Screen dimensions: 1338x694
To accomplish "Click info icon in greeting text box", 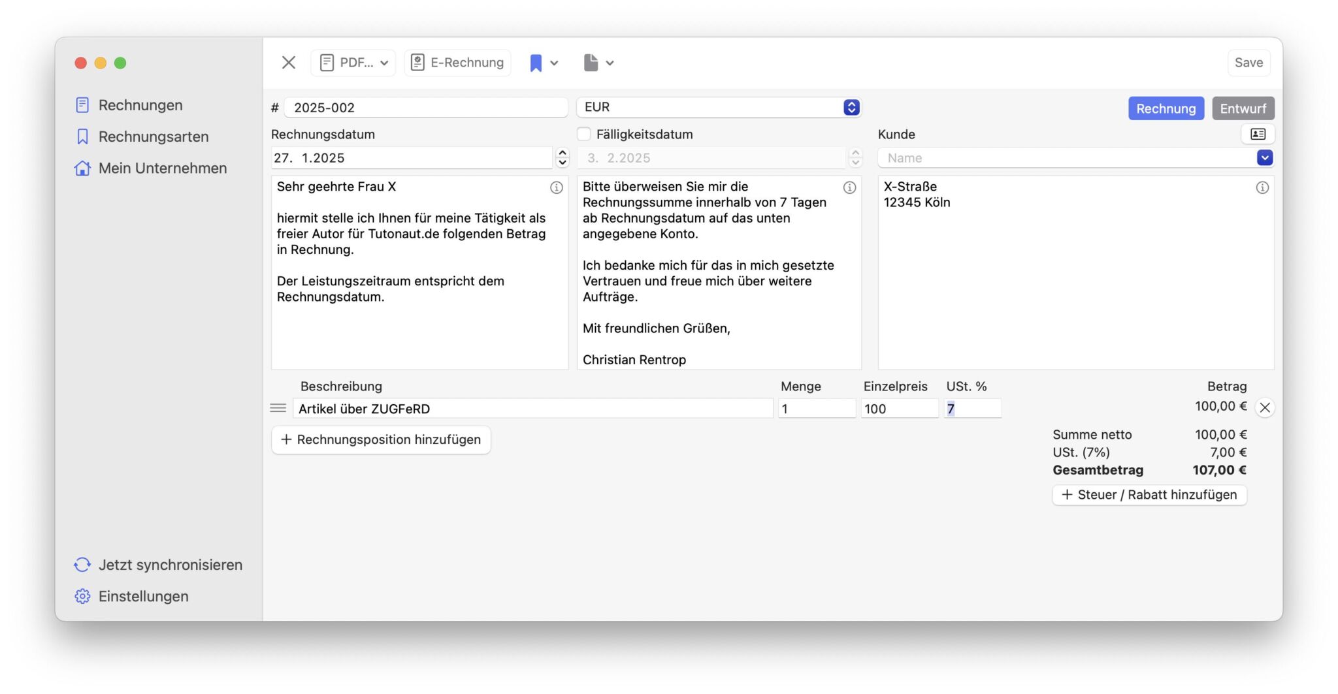I will [556, 188].
